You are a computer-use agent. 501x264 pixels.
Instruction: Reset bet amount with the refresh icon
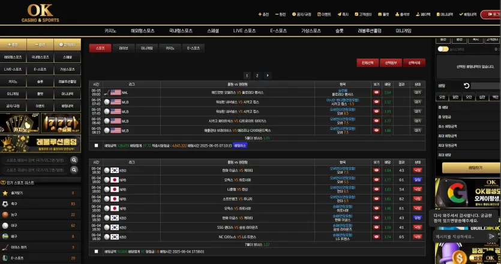coord(466,86)
